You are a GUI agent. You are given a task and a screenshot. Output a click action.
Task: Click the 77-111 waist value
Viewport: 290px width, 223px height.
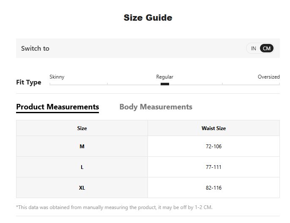coord(213,167)
